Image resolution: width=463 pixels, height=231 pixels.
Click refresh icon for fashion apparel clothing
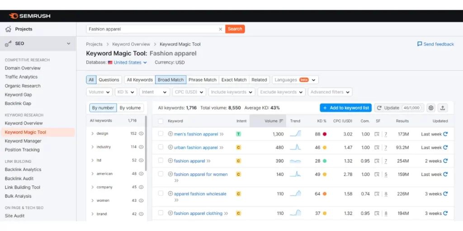click(x=445, y=213)
